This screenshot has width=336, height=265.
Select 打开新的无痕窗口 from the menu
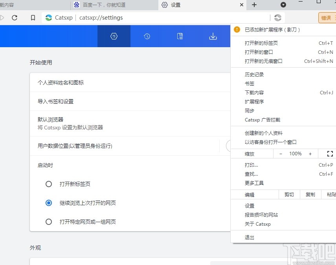tap(264, 61)
